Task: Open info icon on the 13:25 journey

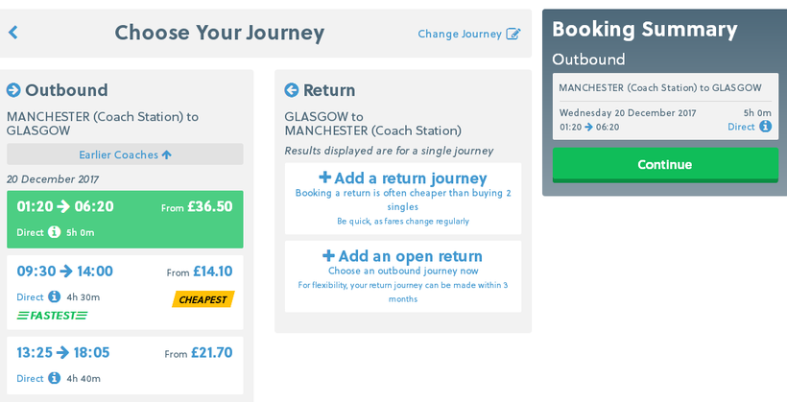Action: click(54, 378)
